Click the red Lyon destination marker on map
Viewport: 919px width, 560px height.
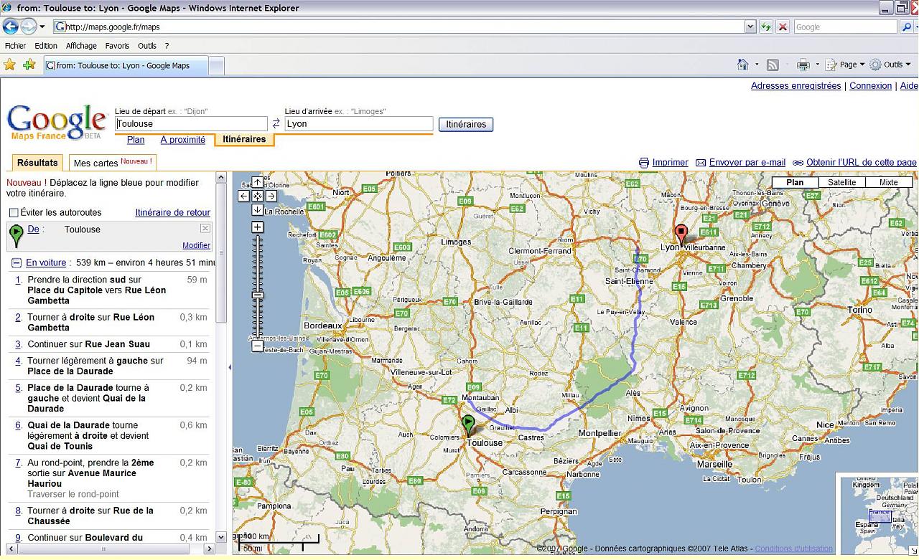(681, 234)
